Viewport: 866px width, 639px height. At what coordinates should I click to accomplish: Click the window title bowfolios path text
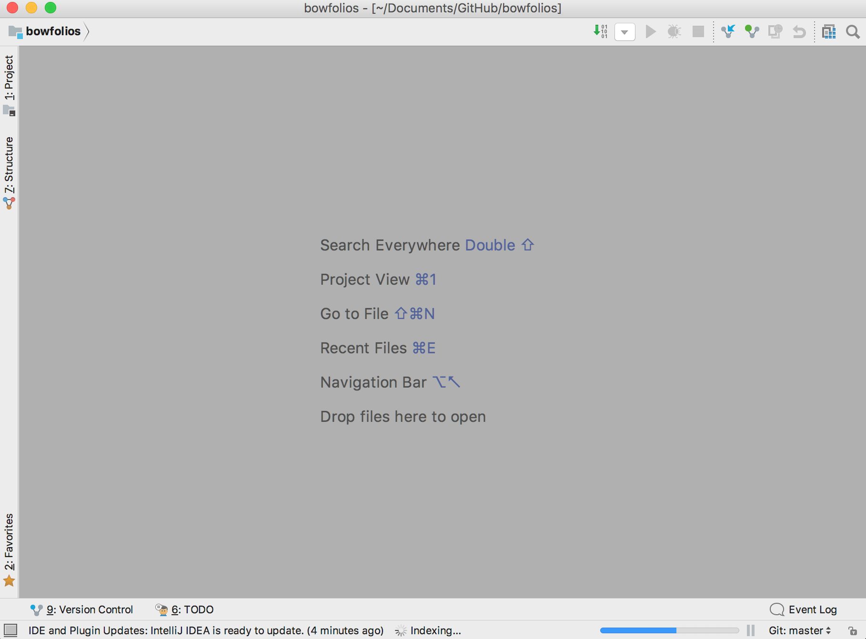pyautogui.click(x=433, y=8)
